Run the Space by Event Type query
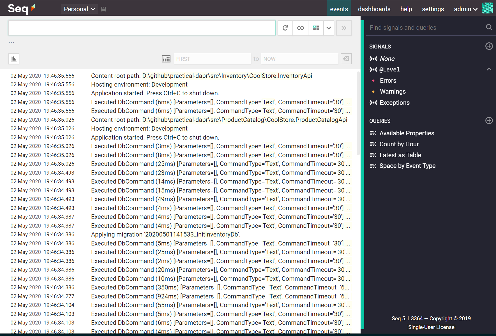 pos(407,166)
